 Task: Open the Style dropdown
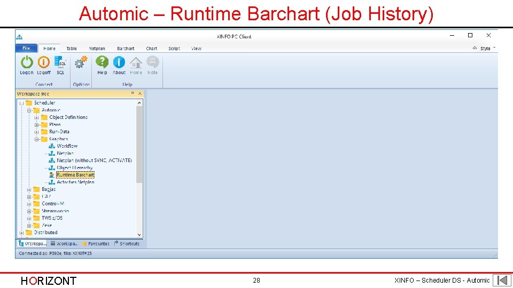(487, 49)
